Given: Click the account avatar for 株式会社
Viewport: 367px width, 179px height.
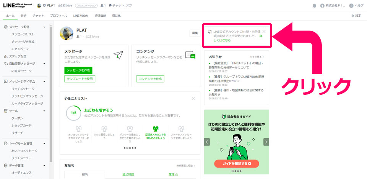Looking at the screenshot, I should coord(322,6).
